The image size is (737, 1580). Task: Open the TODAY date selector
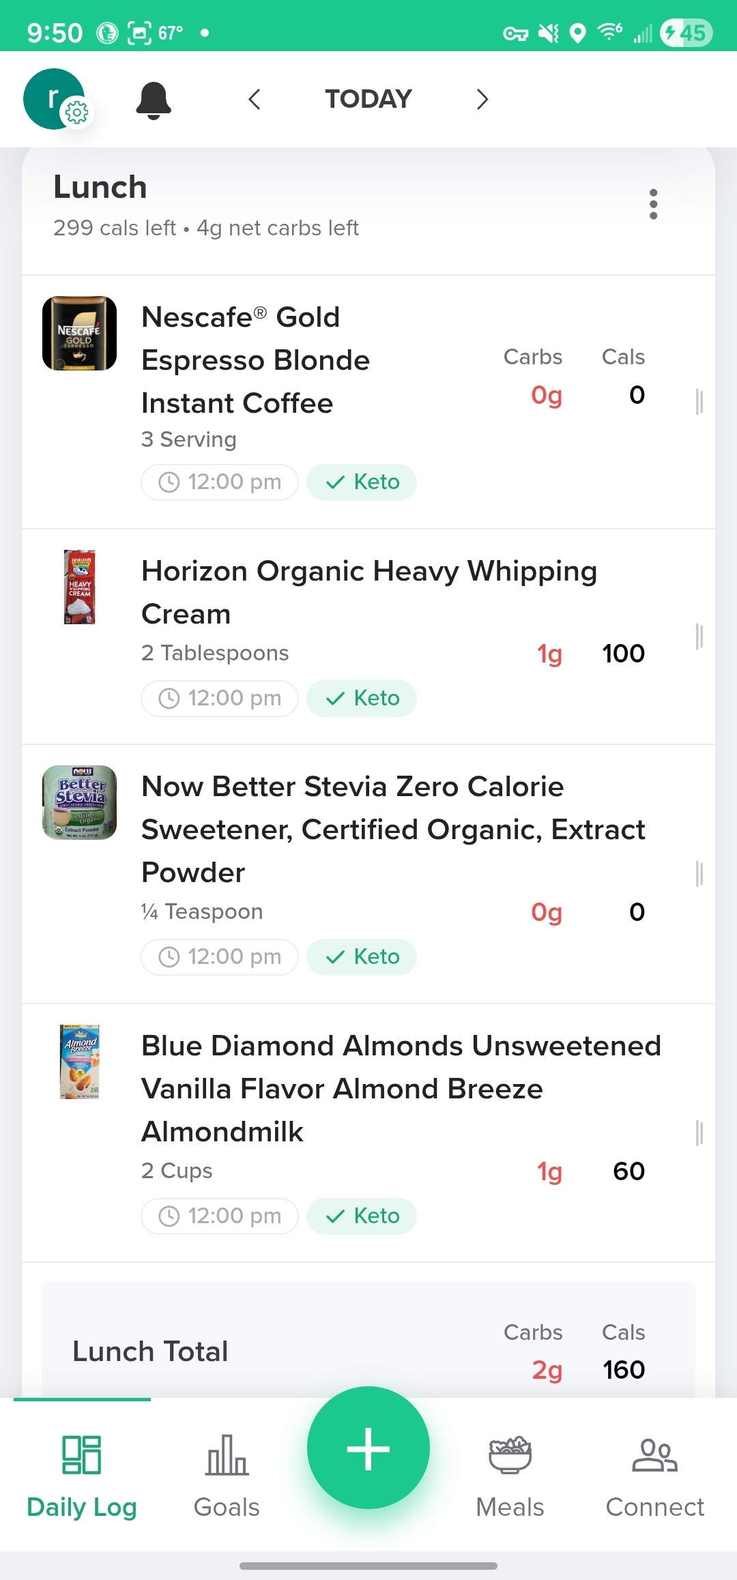369,100
